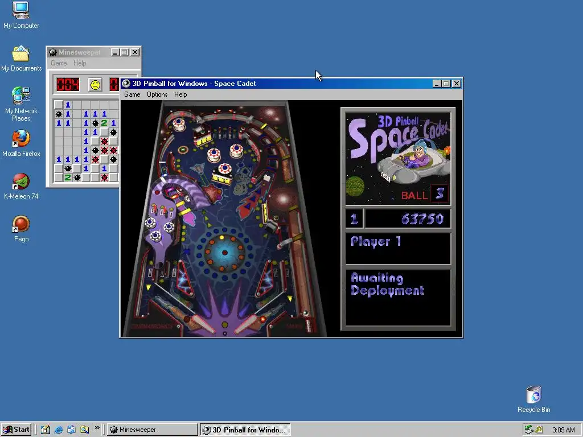The height and width of the screenshot is (437, 583).
Task: Click the Safely Remove Hardware tray icon
Action: point(529,430)
